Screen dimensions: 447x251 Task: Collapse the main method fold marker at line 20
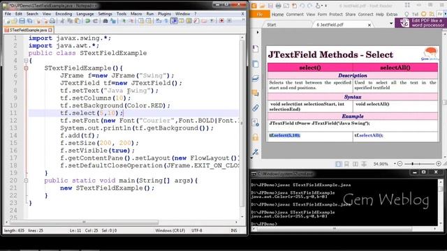26,181
